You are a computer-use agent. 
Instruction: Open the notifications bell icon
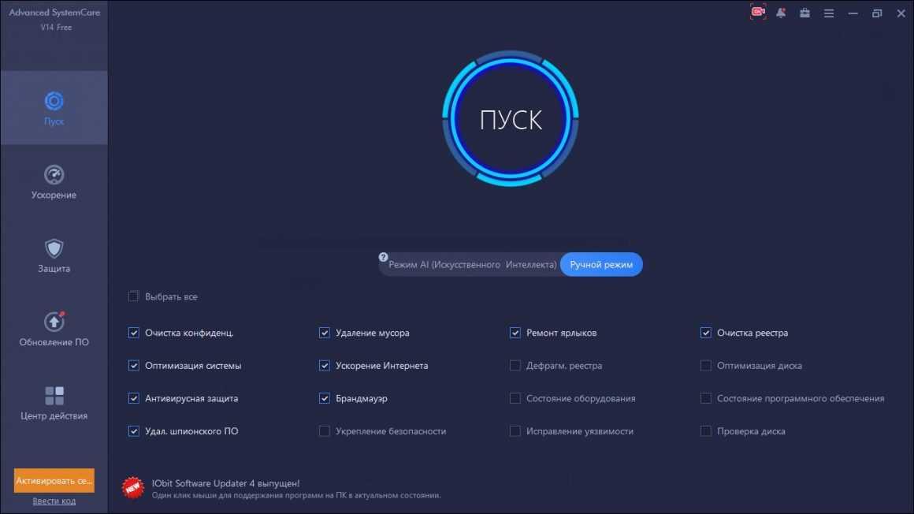tap(781, 13)
